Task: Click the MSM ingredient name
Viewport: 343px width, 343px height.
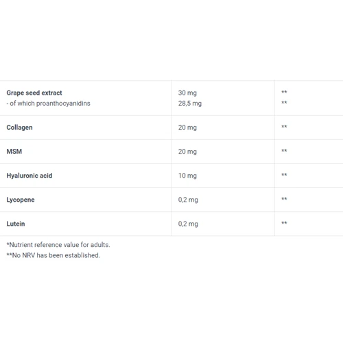Action: coord(14,152)
